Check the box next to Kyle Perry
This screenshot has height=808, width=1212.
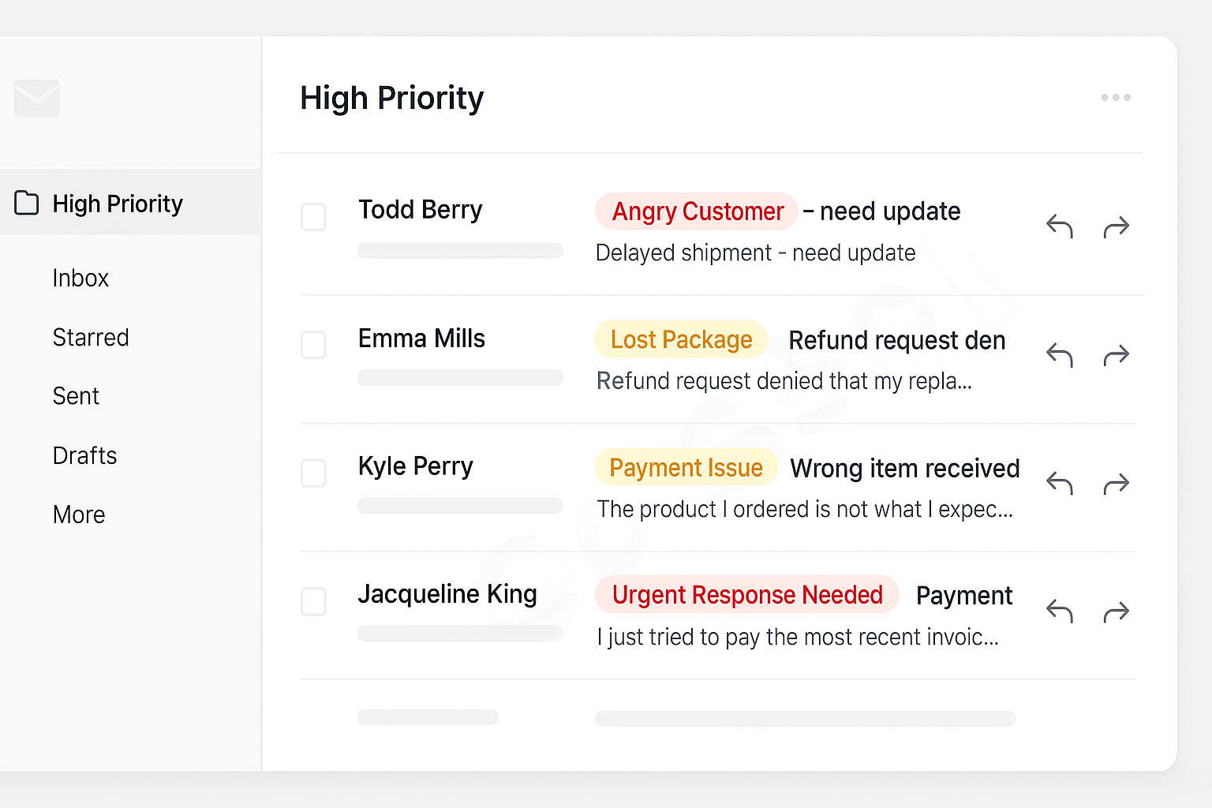click(314, 473)
